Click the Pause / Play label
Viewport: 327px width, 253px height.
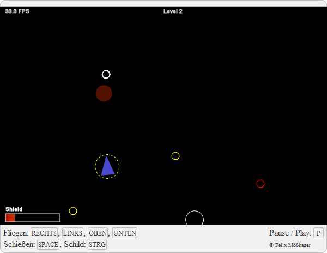tap(290, 233)
